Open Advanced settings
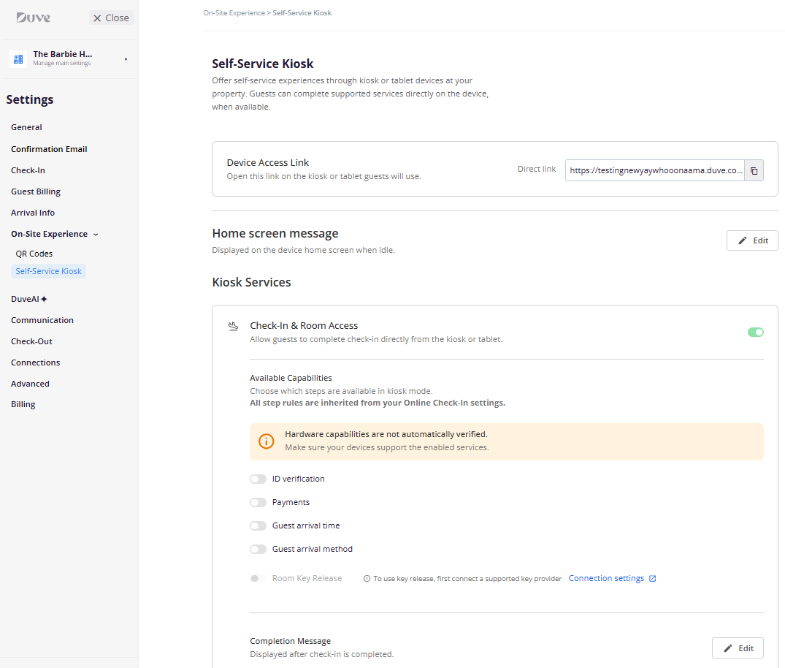 click(x=30, y=384)
